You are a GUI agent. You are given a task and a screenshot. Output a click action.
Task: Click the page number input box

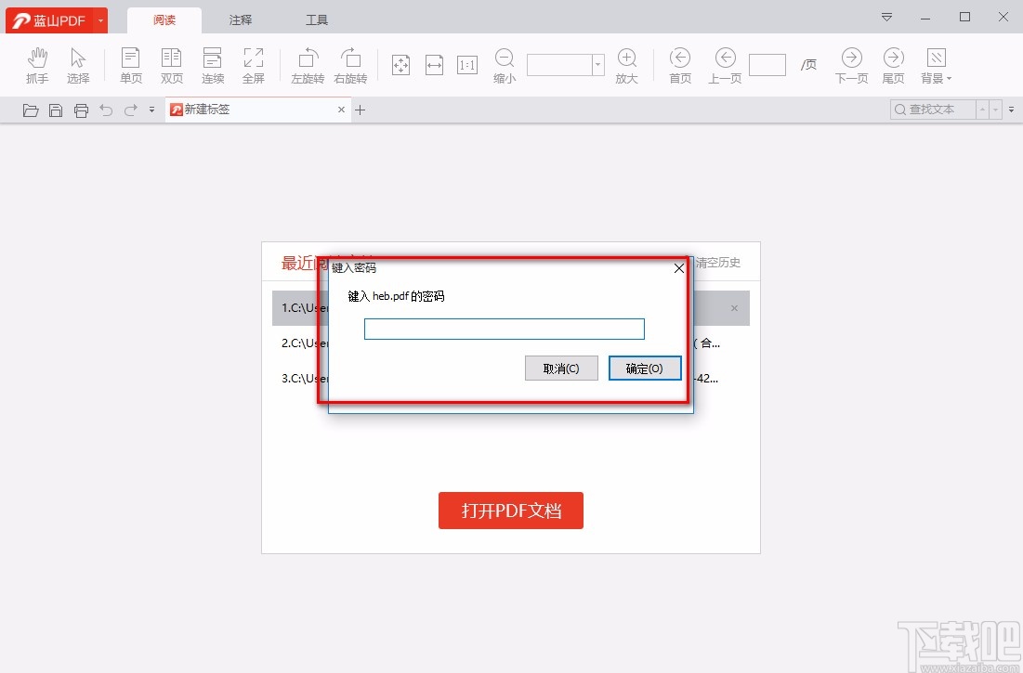pos(767,65)
